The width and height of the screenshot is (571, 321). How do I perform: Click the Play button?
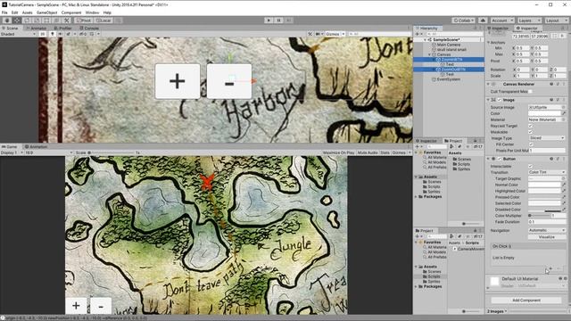pyautogui.click(x=269, y=21)
